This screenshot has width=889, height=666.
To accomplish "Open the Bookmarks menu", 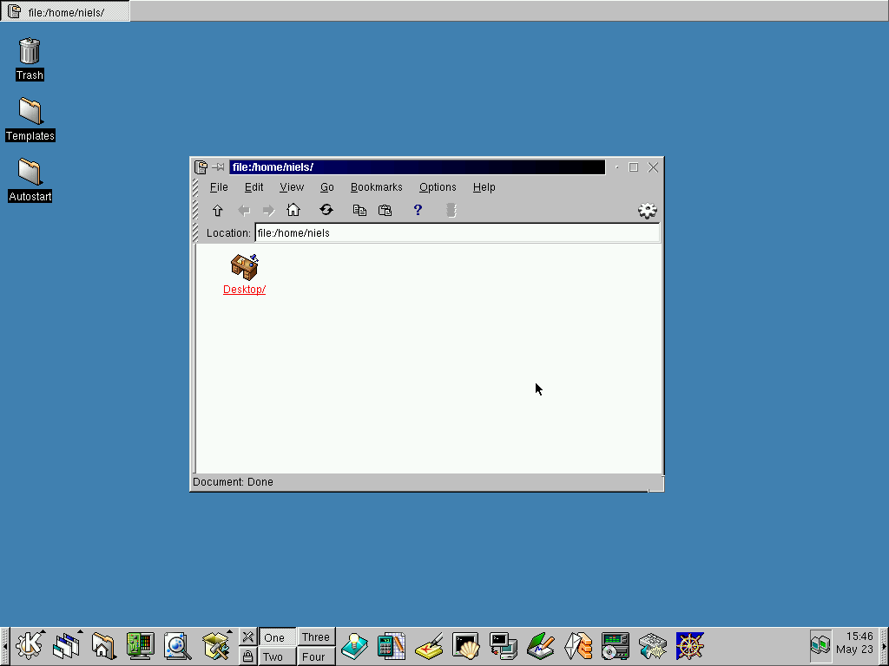I will click(376, 187).
